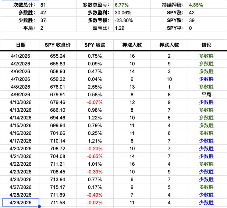Click the 少数胜 value 37
This screenshot has width=227, height=208.
tap(58, 20)
